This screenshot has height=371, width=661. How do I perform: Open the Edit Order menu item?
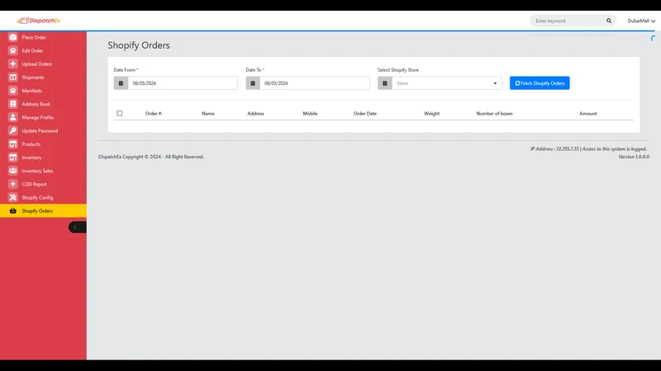tap(32, 51)
